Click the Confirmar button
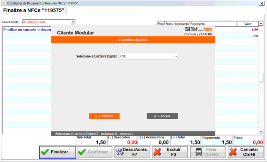This screenshot has height=162, width=267. coord(94,152)
